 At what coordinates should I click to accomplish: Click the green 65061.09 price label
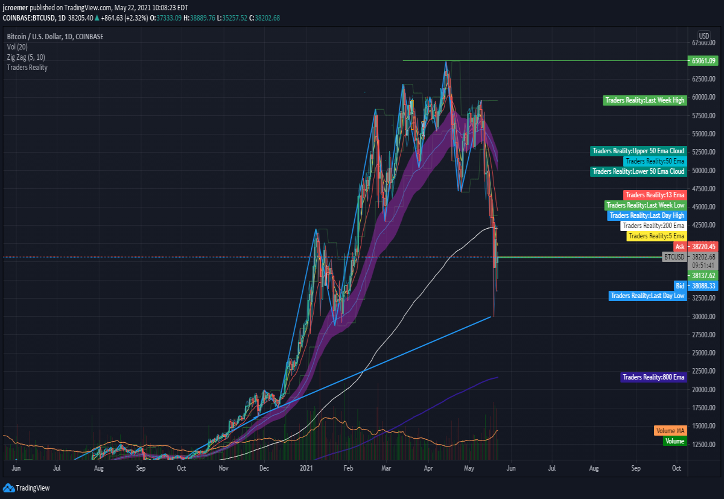[x=703, y=61]
